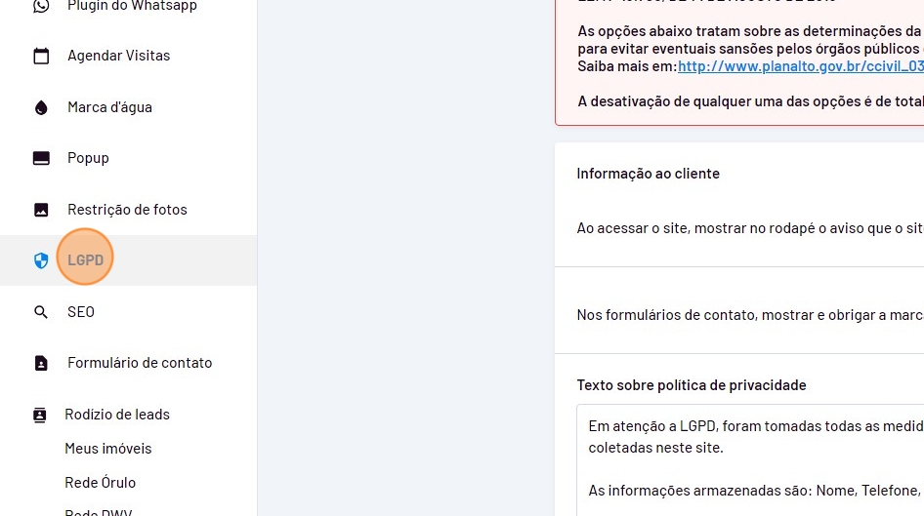Viewport: 924px width, 516px height.
Task: Click the water drop icon for Marca d'água
Action: click(41, 107)
